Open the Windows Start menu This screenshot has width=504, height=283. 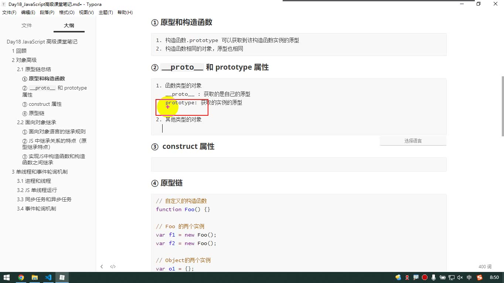[7, 277]
